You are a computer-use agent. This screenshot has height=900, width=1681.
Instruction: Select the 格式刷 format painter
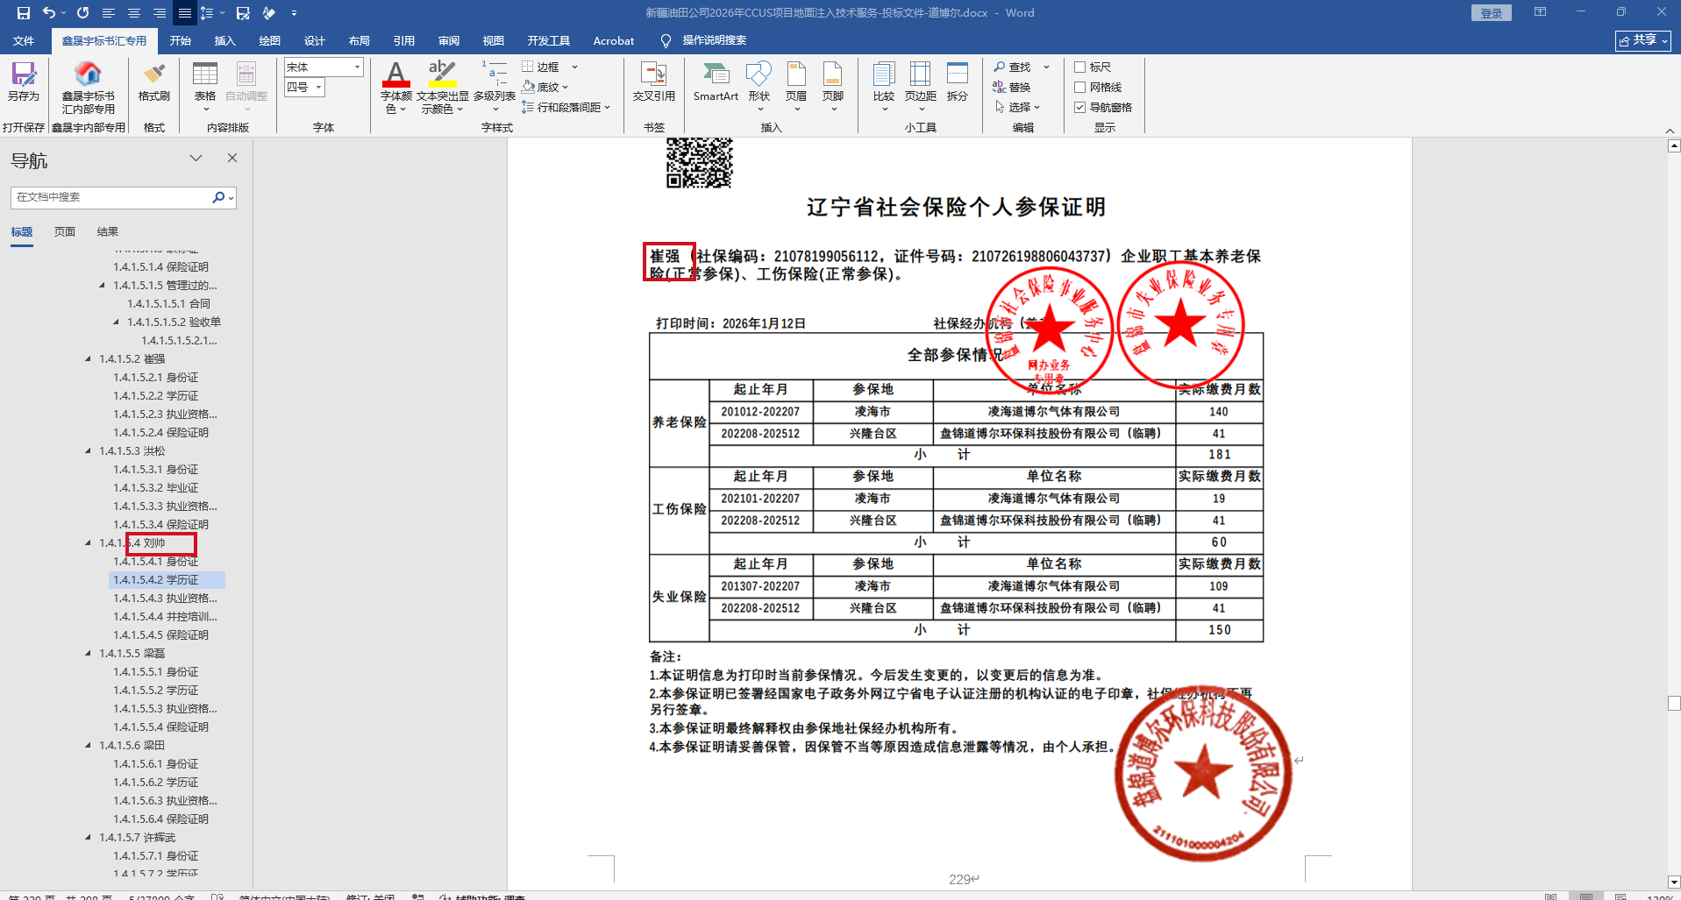pos(154,82)
